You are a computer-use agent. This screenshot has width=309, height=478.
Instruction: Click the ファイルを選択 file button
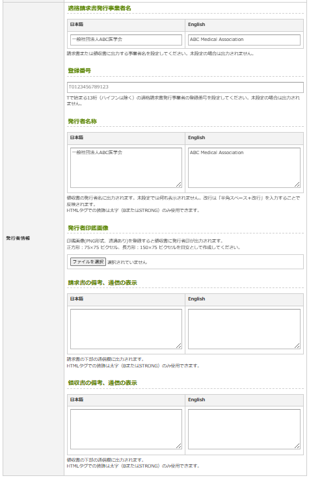point(88,262)
